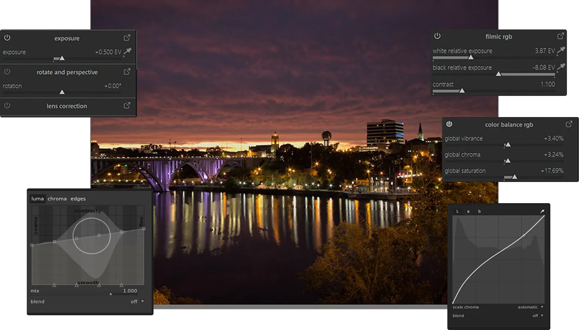Open lens correction presets icon
The width and height of the screenshot is (579, 330).
(127, 105)
